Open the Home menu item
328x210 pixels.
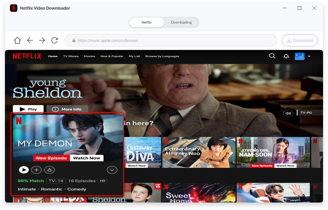(x=53, y=56)
